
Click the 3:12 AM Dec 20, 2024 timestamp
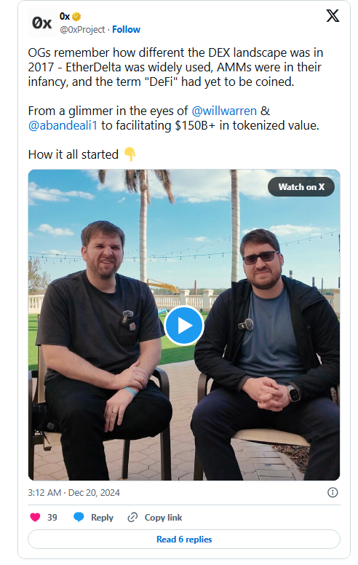coord(73,493)
